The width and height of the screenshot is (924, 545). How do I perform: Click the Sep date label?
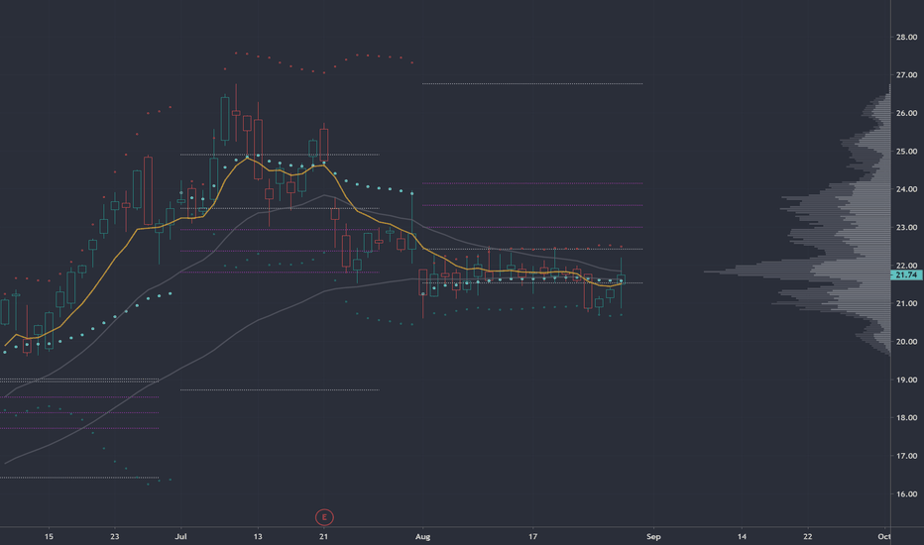pyautogui.click(x=653, y=537)
